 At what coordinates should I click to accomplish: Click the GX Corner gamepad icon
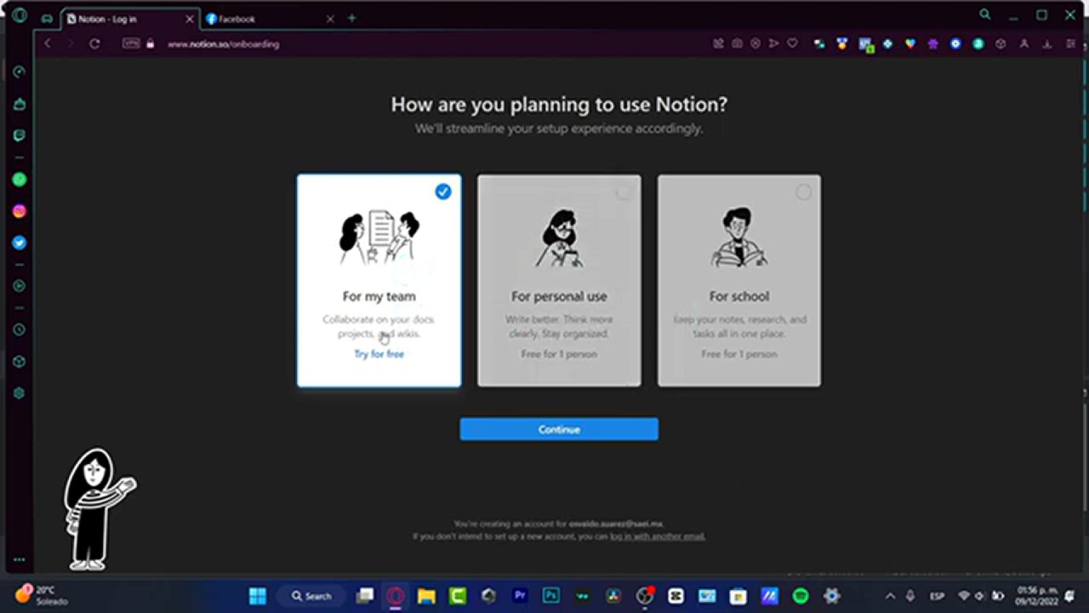pos(47,19)
